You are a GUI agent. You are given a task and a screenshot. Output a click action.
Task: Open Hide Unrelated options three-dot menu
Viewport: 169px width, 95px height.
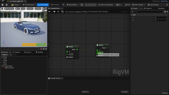coord(145,5)
